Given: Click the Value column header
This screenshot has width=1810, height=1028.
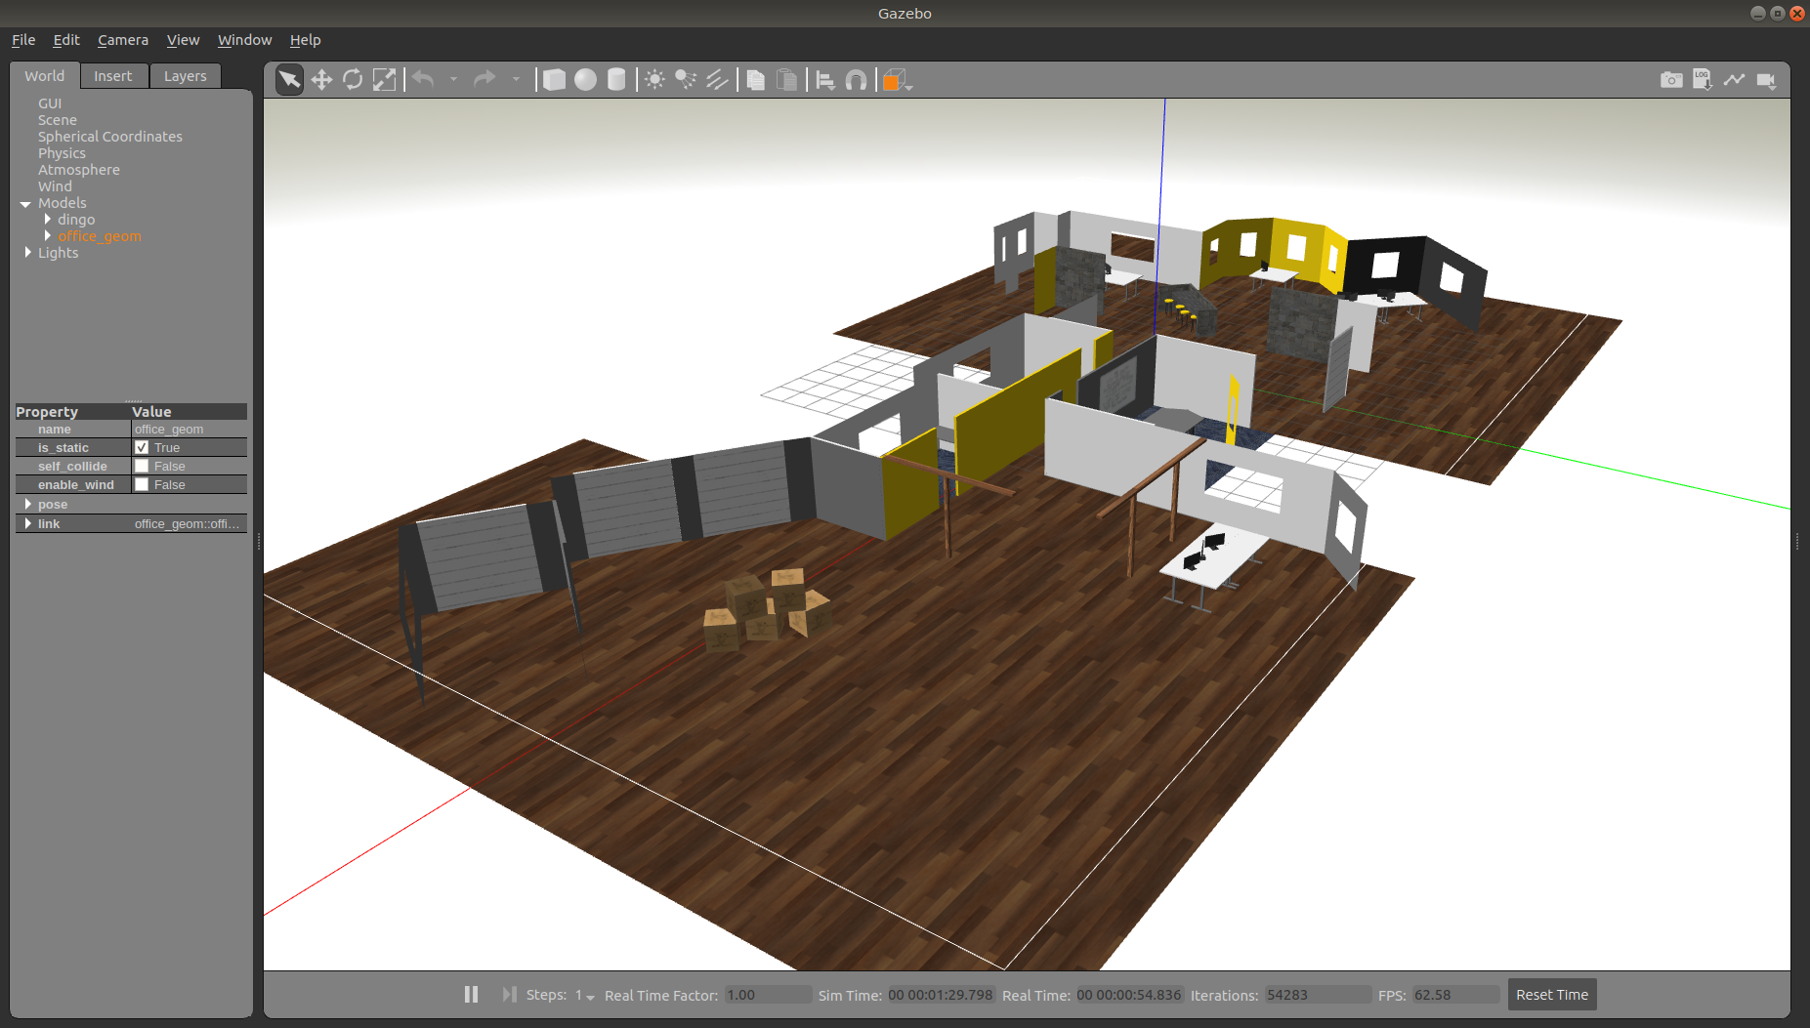Looking at the screenshot, I should click(x=189, y=412).
